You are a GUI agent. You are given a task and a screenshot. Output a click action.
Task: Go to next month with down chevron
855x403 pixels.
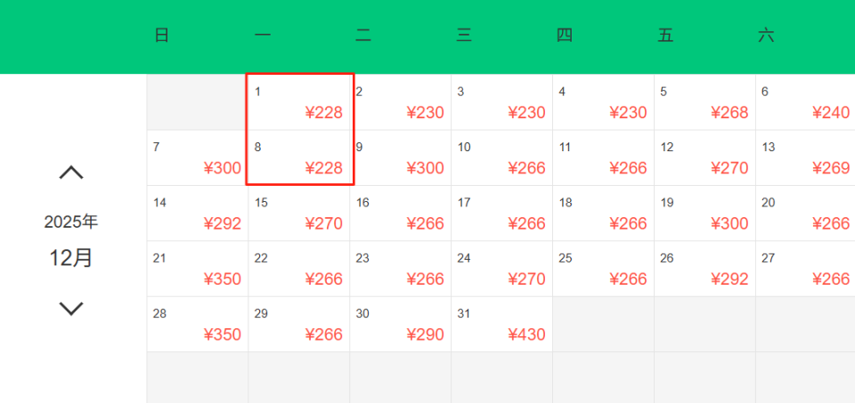point(71,309)
